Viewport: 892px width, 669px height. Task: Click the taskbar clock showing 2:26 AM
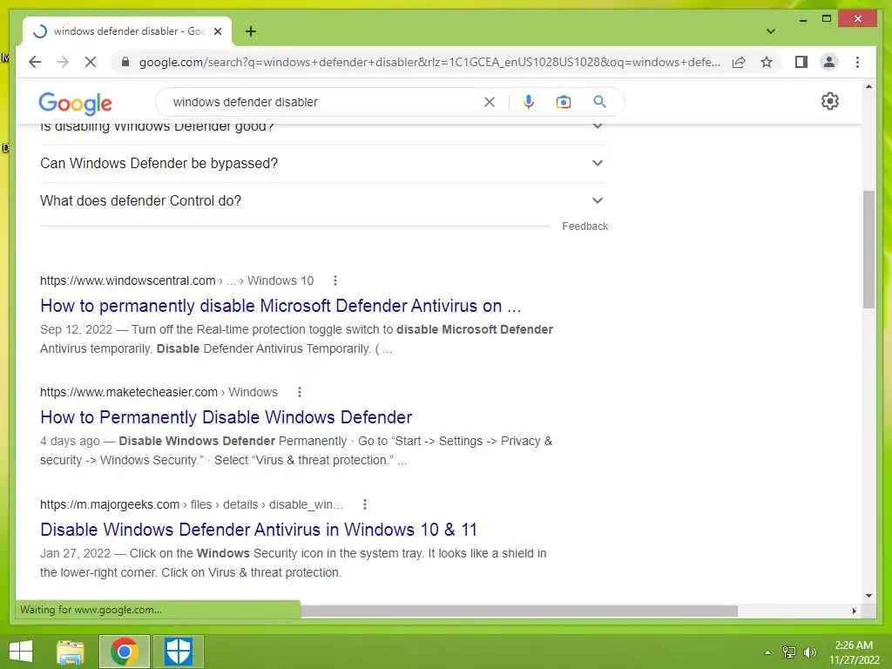coord(854,652)
